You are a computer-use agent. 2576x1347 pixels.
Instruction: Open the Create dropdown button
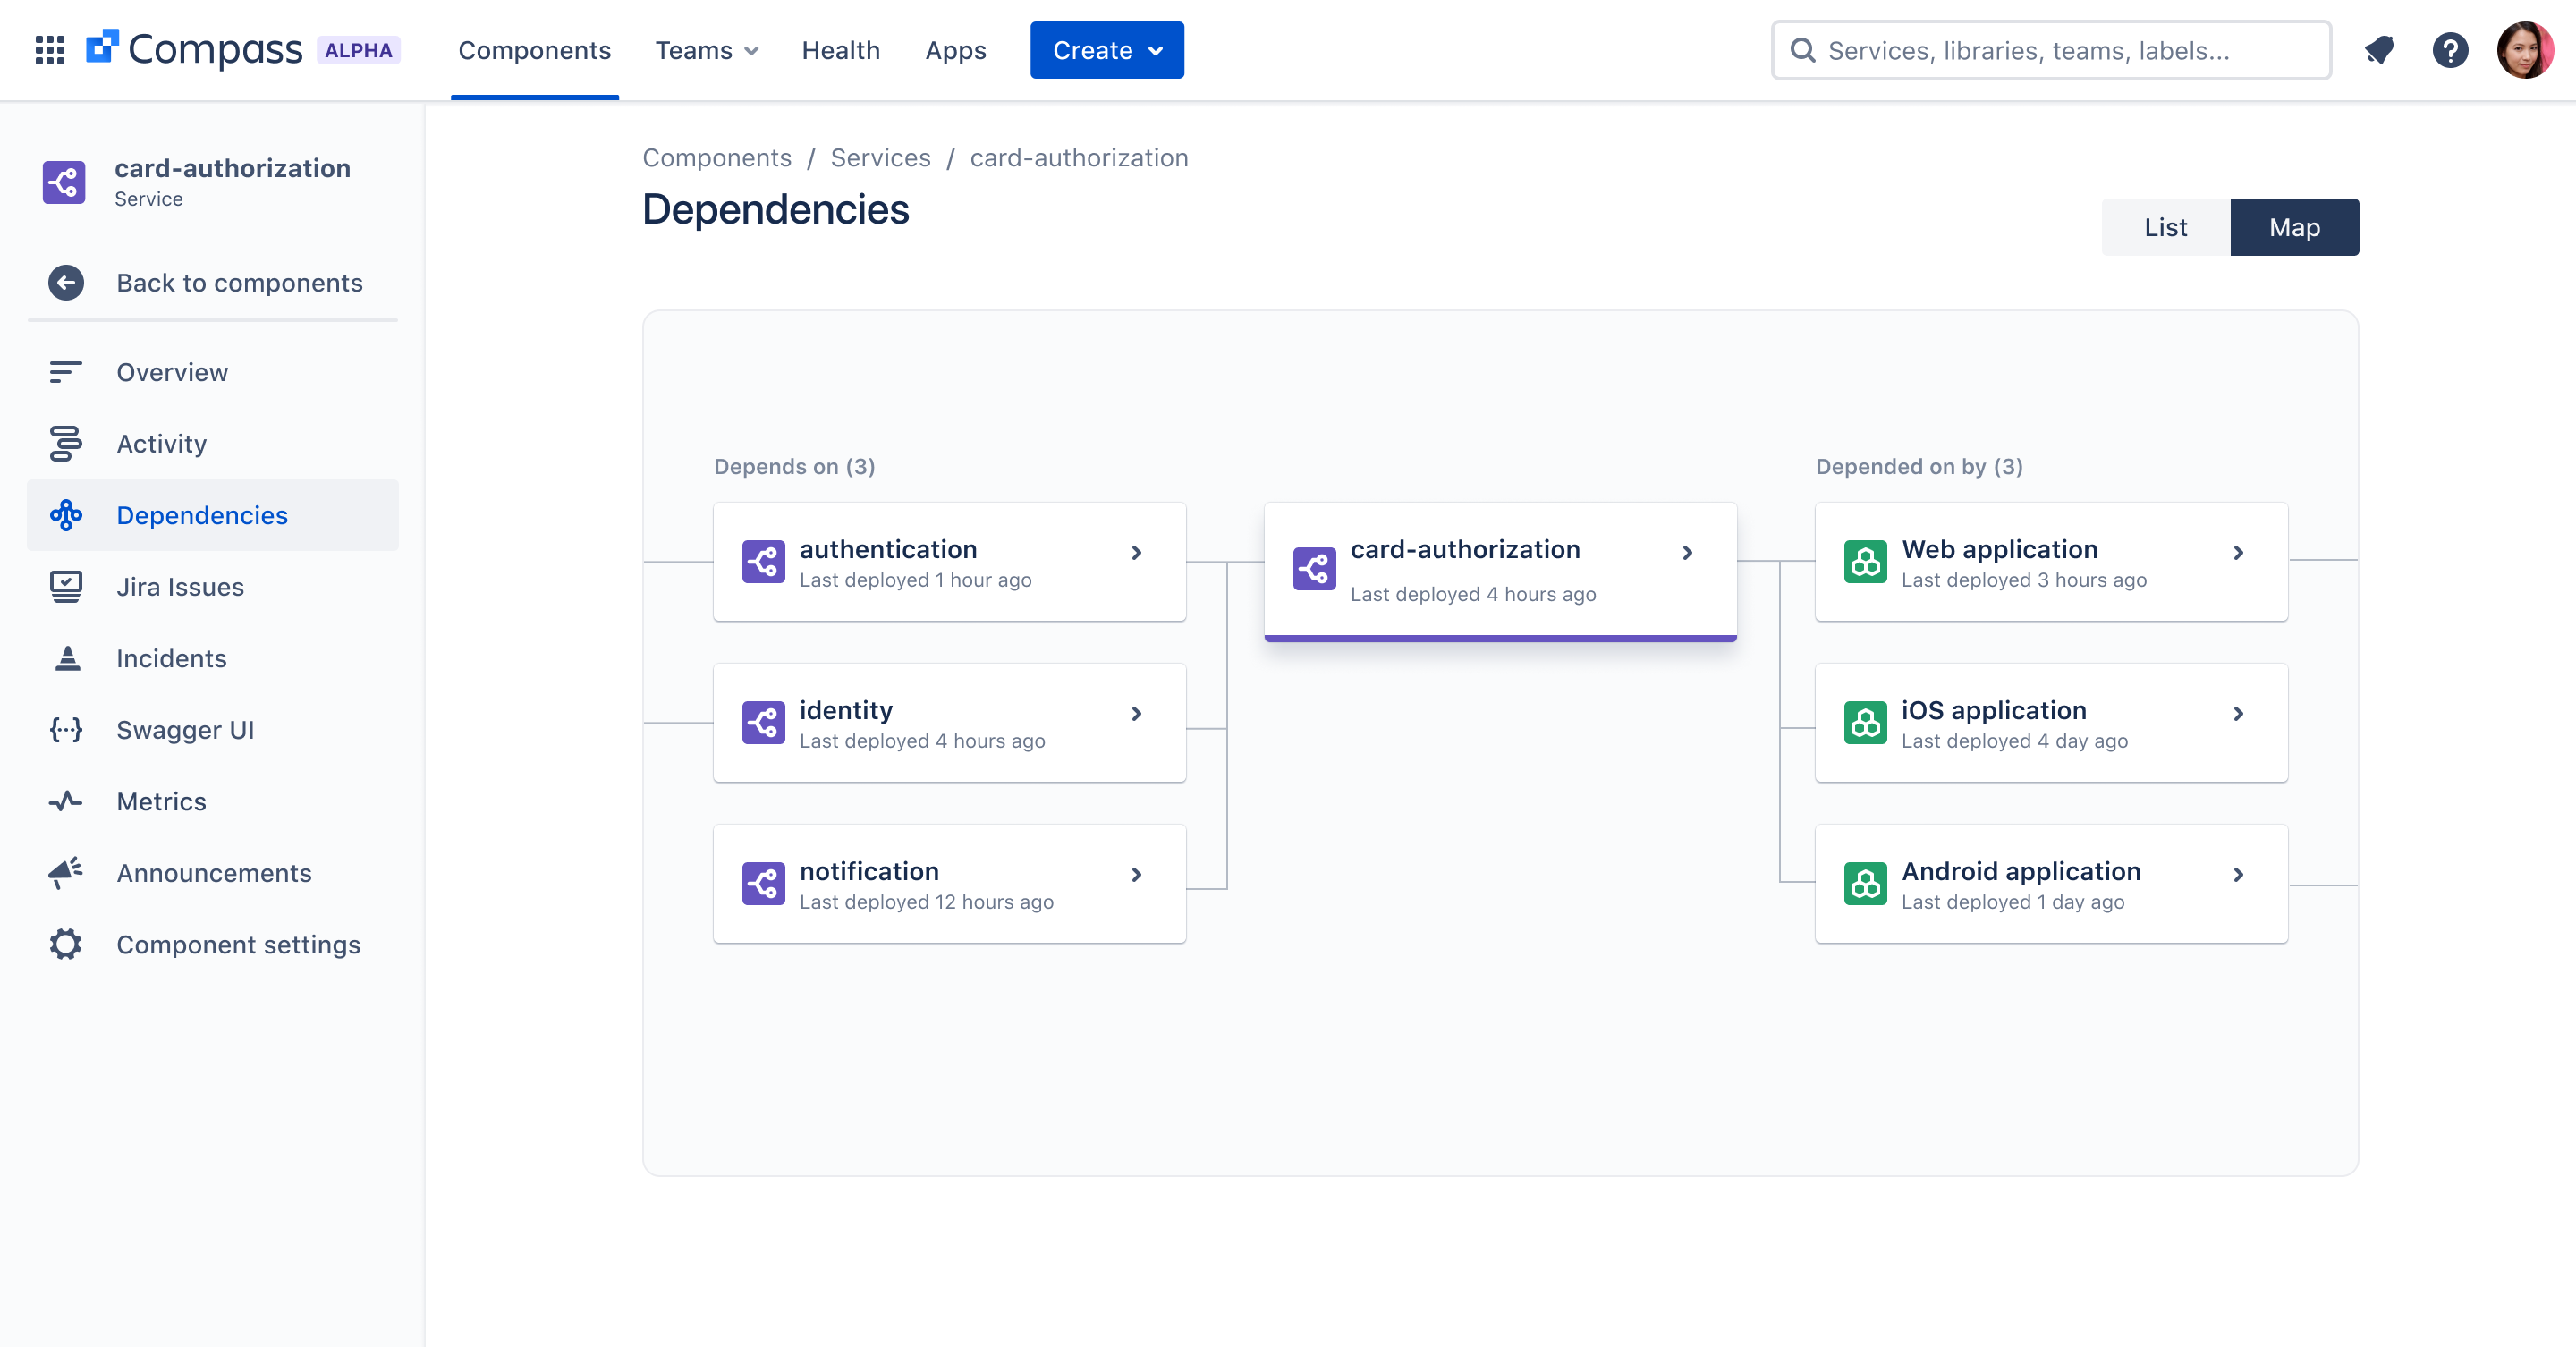tap(1106, 50)
